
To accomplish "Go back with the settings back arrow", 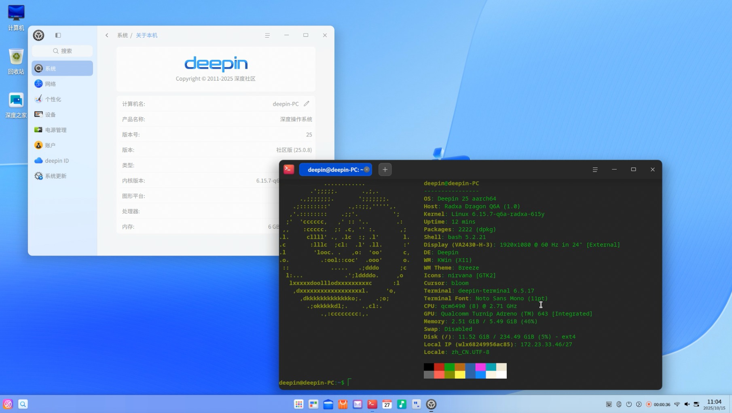I will 107,35.
